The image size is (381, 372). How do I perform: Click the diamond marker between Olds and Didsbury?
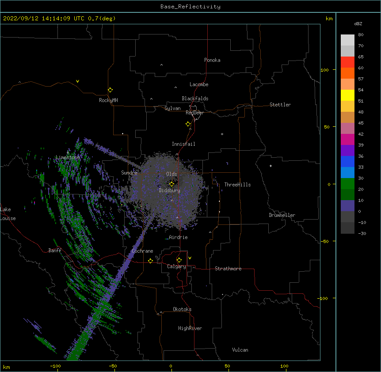[x=171, y=184]
